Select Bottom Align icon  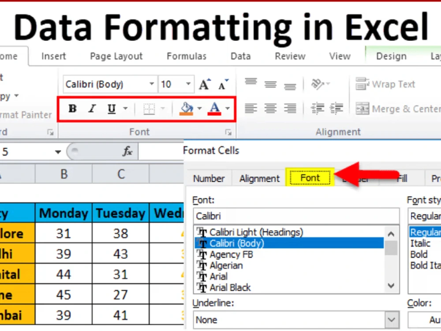click(x=290, y=87)
